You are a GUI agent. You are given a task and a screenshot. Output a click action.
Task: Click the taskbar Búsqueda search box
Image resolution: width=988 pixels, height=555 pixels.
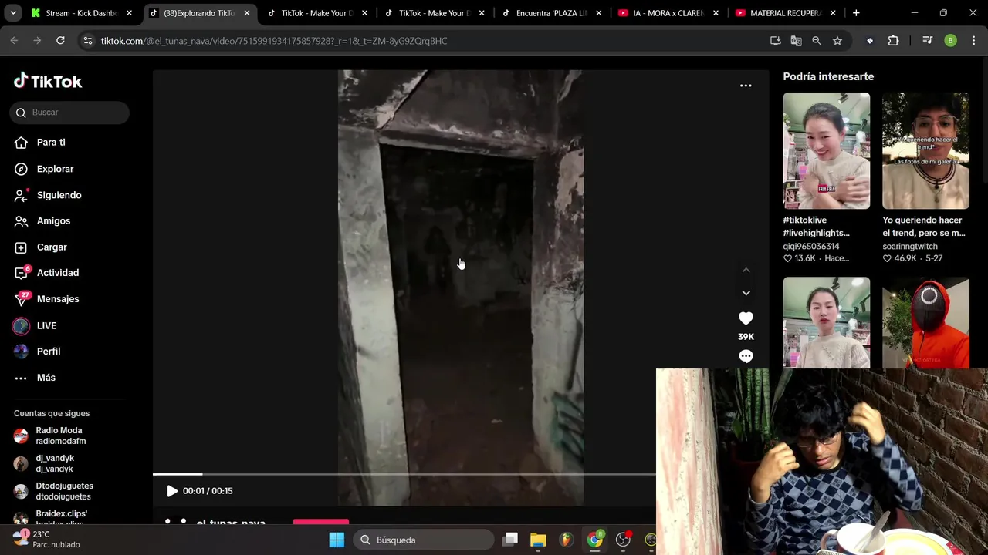[424, 540]
